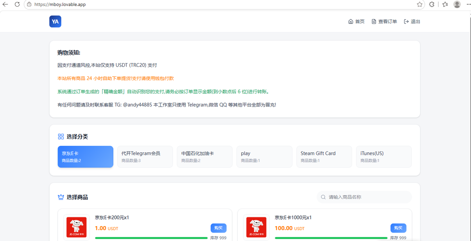
Task: Click the 选择商品 section heading
Action: coord(77,197)
